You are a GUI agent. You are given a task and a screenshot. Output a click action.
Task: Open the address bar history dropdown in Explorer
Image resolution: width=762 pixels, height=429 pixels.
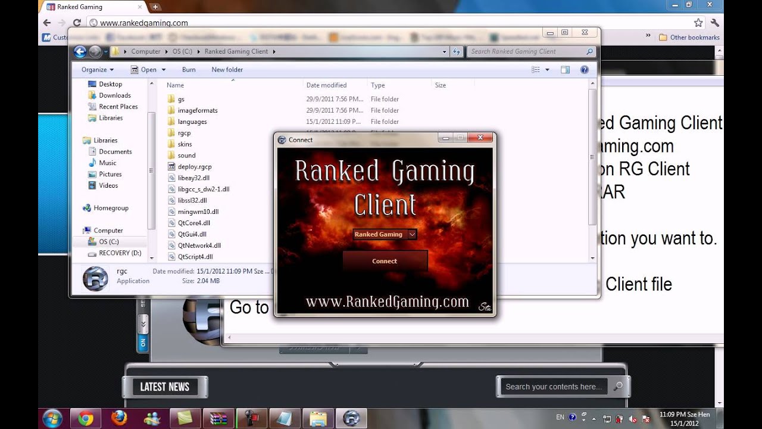click(x=445, y=52)
